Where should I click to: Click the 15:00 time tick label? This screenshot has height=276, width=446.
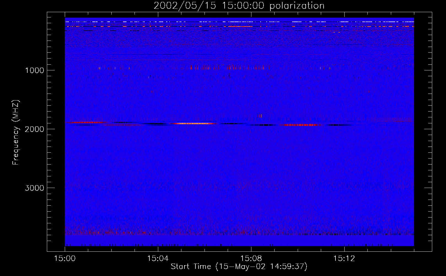point(65,259)
